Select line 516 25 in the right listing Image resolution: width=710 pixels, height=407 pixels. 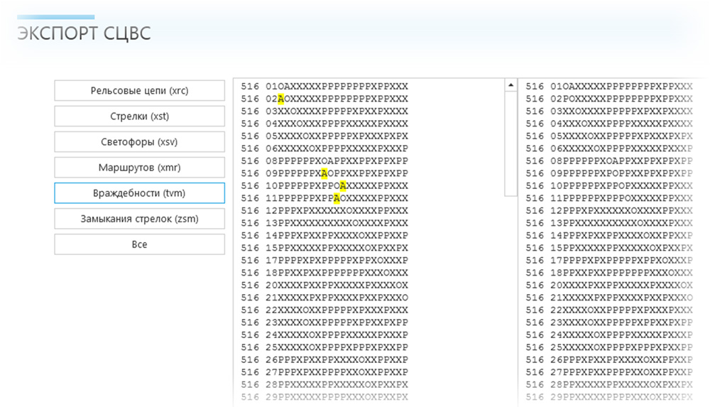point(609,347)
